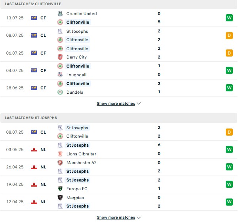Click chevron beside Cliftonville's Show more matches

(x=139, y=104)
